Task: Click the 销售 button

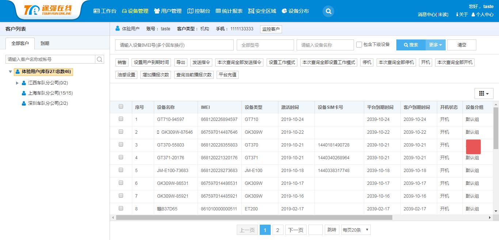Action: tap(122, 62)
